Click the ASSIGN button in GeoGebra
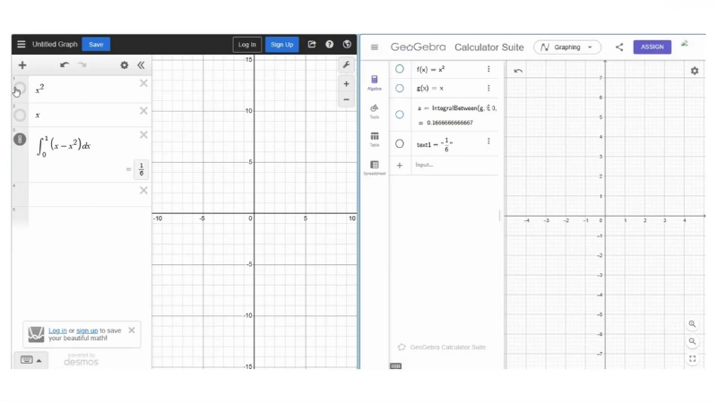 652,47
